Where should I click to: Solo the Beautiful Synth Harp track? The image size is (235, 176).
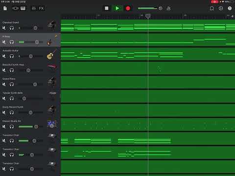pyautogui.click(x=12, y=70)
